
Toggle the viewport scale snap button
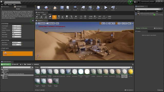click(x=122, y=23)
